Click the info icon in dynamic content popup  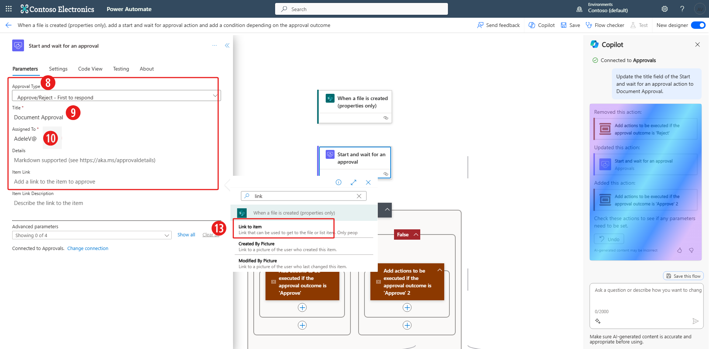point(338,182)
